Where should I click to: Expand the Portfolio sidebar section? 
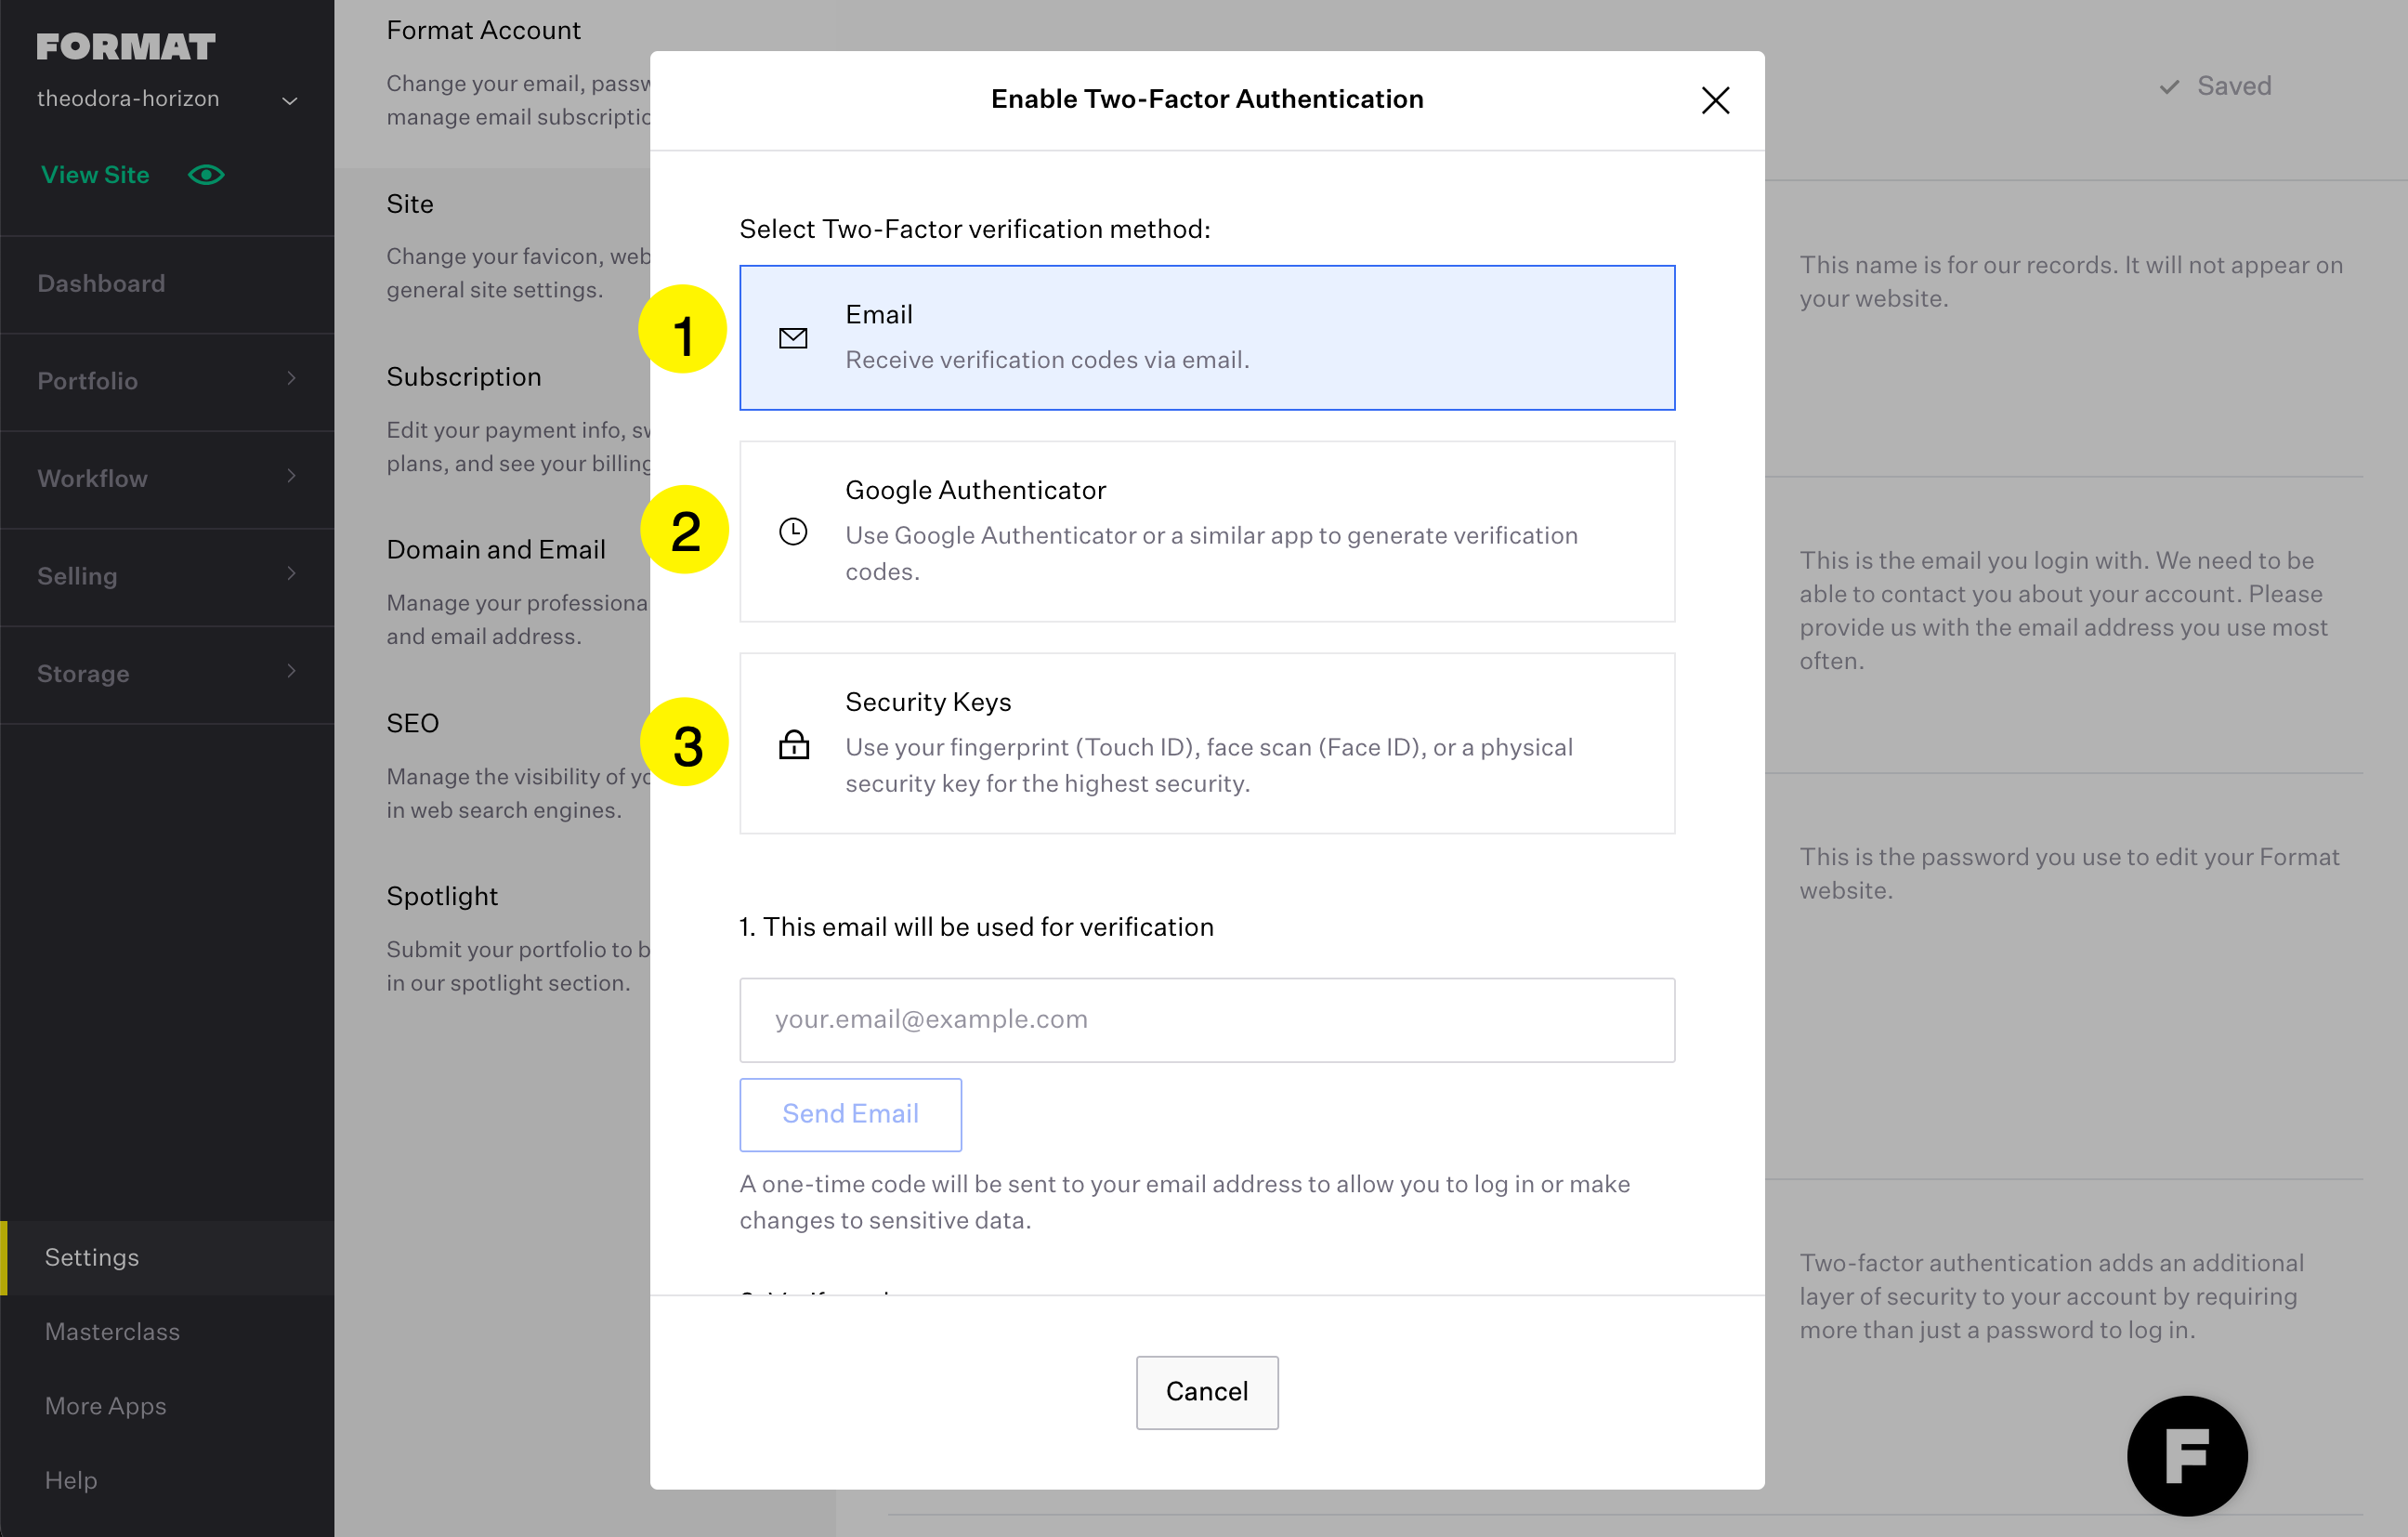(167, 381)
